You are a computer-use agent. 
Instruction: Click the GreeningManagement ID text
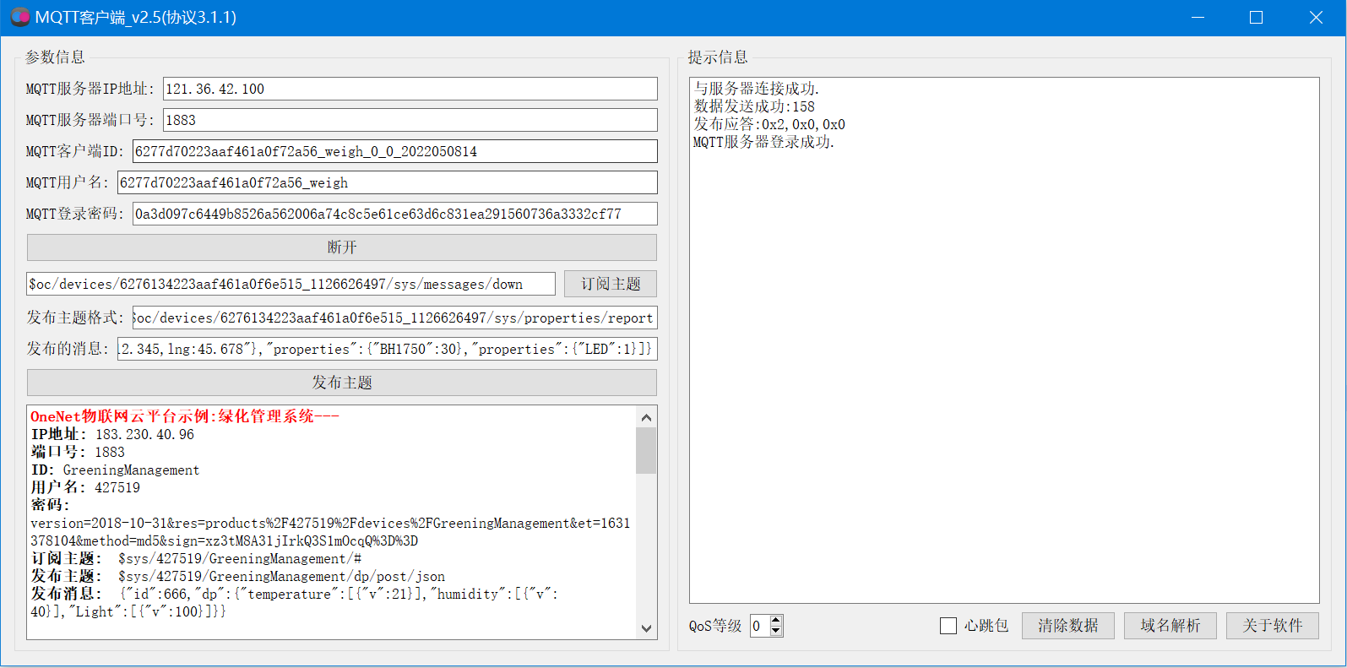(x=131, y=470)
